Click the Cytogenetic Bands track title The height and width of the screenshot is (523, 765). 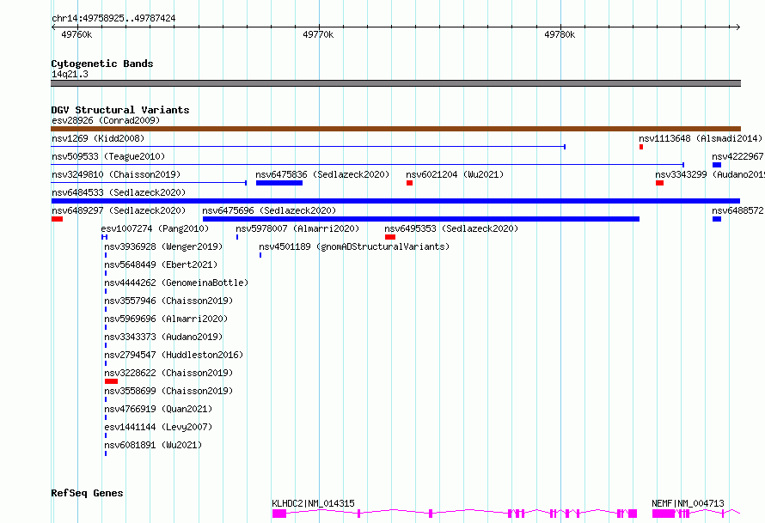coord(102,64)
